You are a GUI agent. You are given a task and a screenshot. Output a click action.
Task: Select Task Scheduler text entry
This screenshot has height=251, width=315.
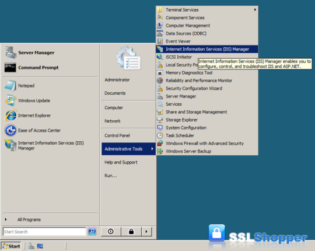point(180,135)
